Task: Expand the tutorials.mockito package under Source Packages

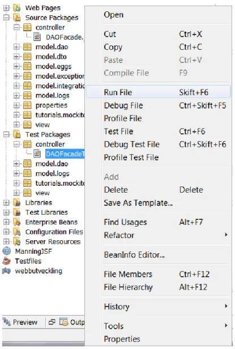Action: [16, 115]
